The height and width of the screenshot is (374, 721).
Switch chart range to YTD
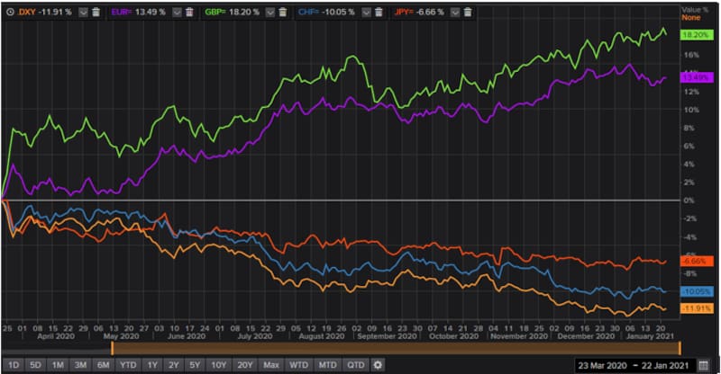(x=129, y=365)
